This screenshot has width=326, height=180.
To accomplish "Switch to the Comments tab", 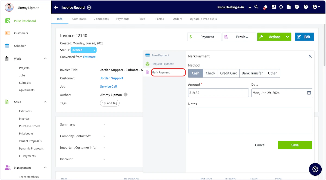I will (101, 19).
